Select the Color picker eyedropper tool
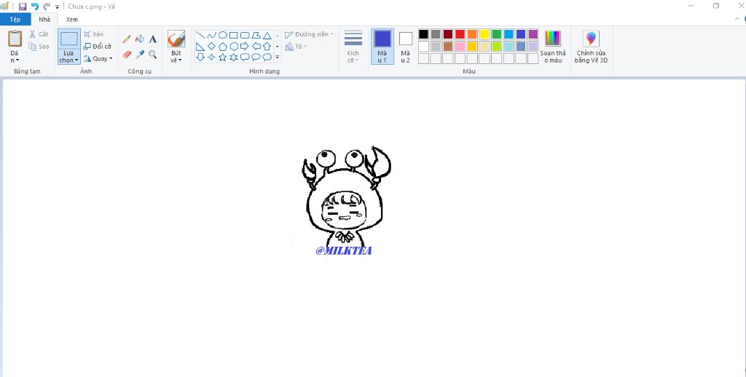The image size is (746, 377). click(x=140, y=54)
